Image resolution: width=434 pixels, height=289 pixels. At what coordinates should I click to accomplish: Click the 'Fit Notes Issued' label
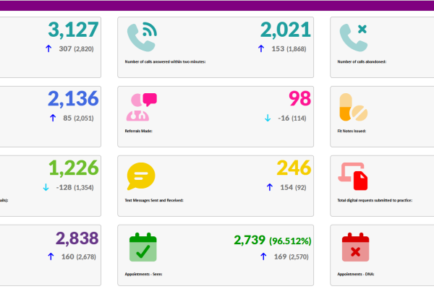[352, 131]
